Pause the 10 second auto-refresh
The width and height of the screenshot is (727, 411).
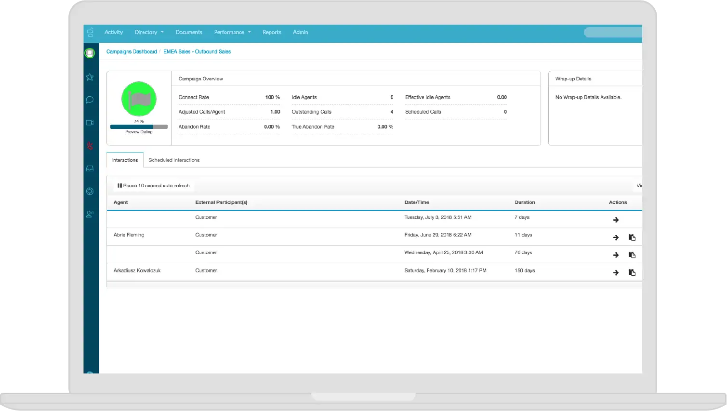click(153, 186)
